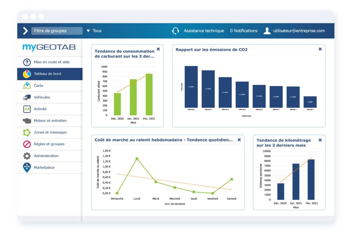Select the Règles et groupes prohibition icon
351x232 pixels.
pos(27,144)
